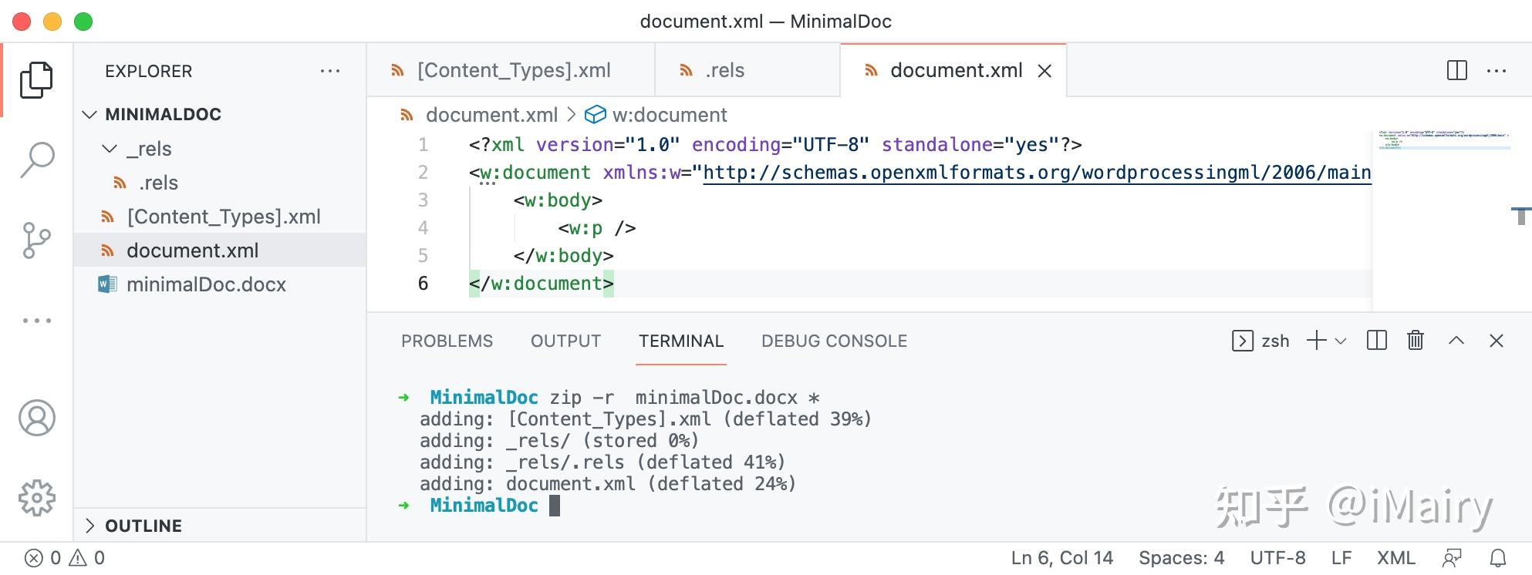
Task: Open the Explorer view in activity bar
Action: click(x=36, y=80)
